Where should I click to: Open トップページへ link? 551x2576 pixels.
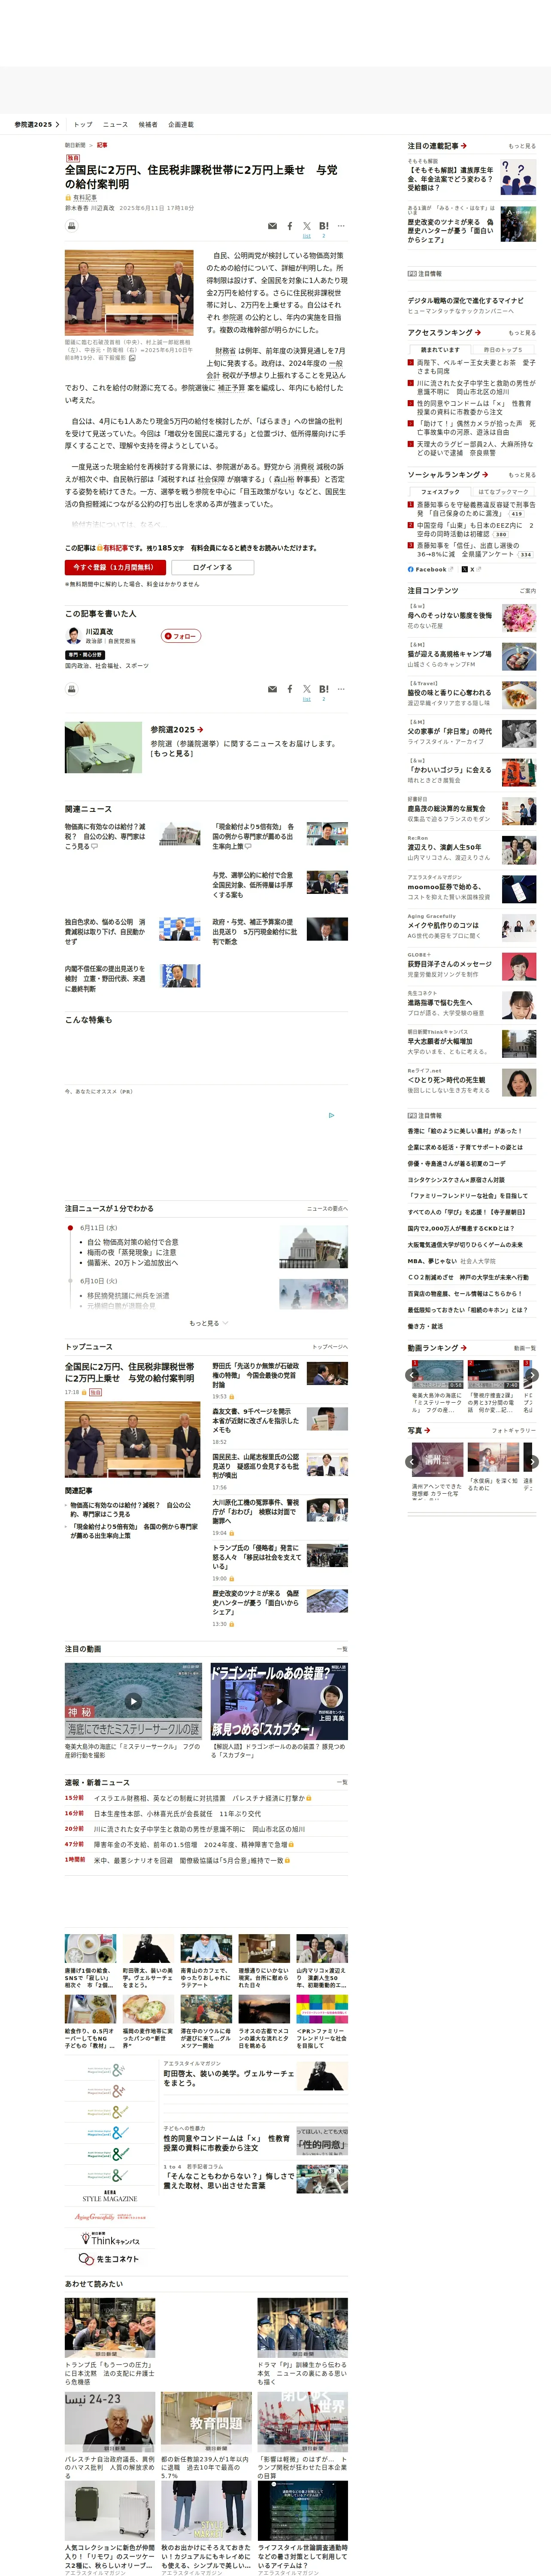(x=330, y=1347)
